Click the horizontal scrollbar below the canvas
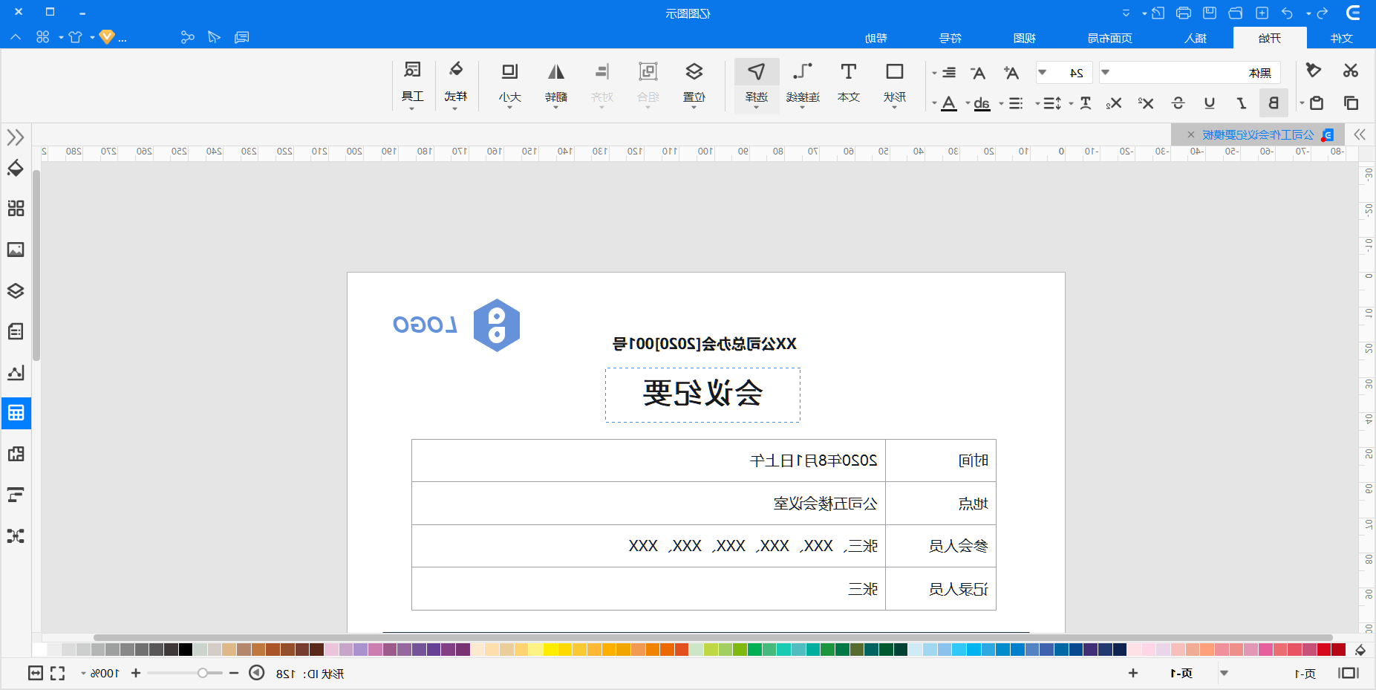The width and height of the screenshot is (1376, 690). click(713, 637)
